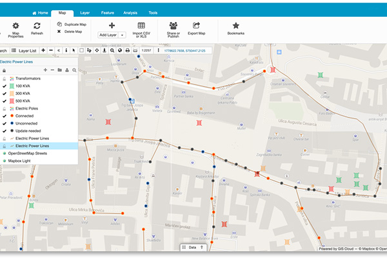Toggle visibility of 100 KVA layer
Screen dimensions: 387x258
[5, 86]
